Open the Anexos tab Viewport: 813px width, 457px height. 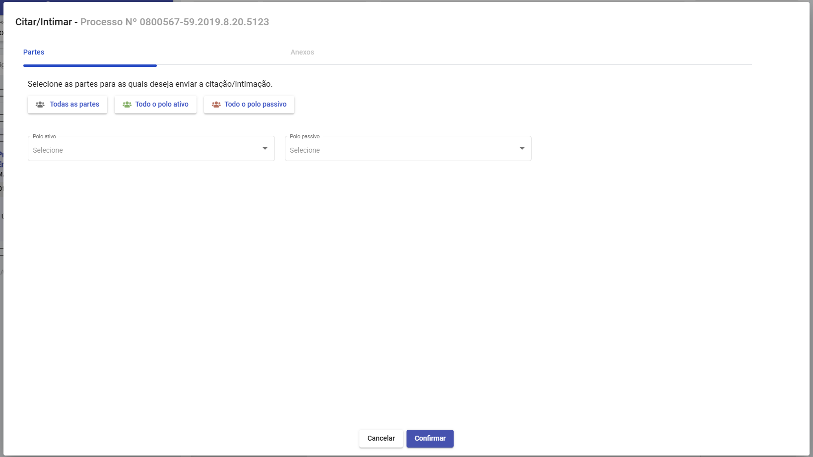(302, 52)
